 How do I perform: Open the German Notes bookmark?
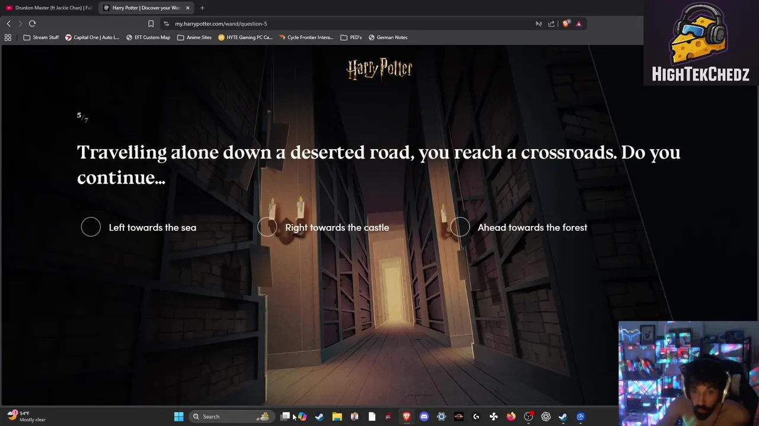pyautogui.click(x=388, y=37)
